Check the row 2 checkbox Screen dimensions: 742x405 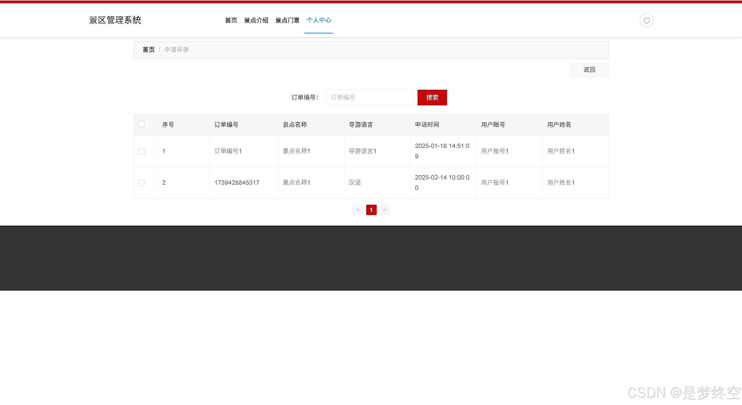[141, 183]
